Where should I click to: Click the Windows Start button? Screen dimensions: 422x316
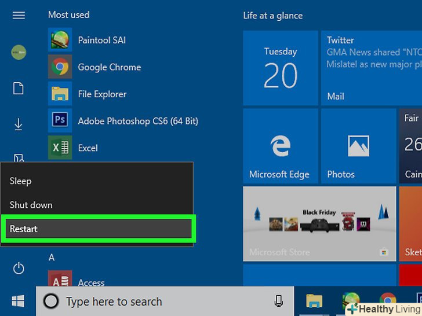[18, 301]
